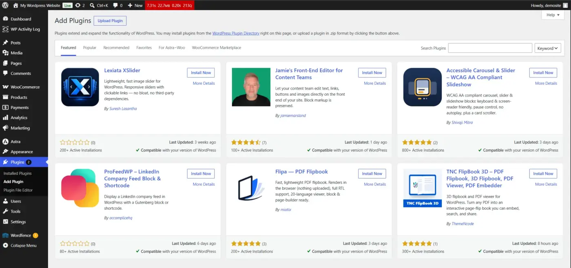Click the Comments sidebar icon
This screenshot has height=268, width=571.
[x=5, y=73]
